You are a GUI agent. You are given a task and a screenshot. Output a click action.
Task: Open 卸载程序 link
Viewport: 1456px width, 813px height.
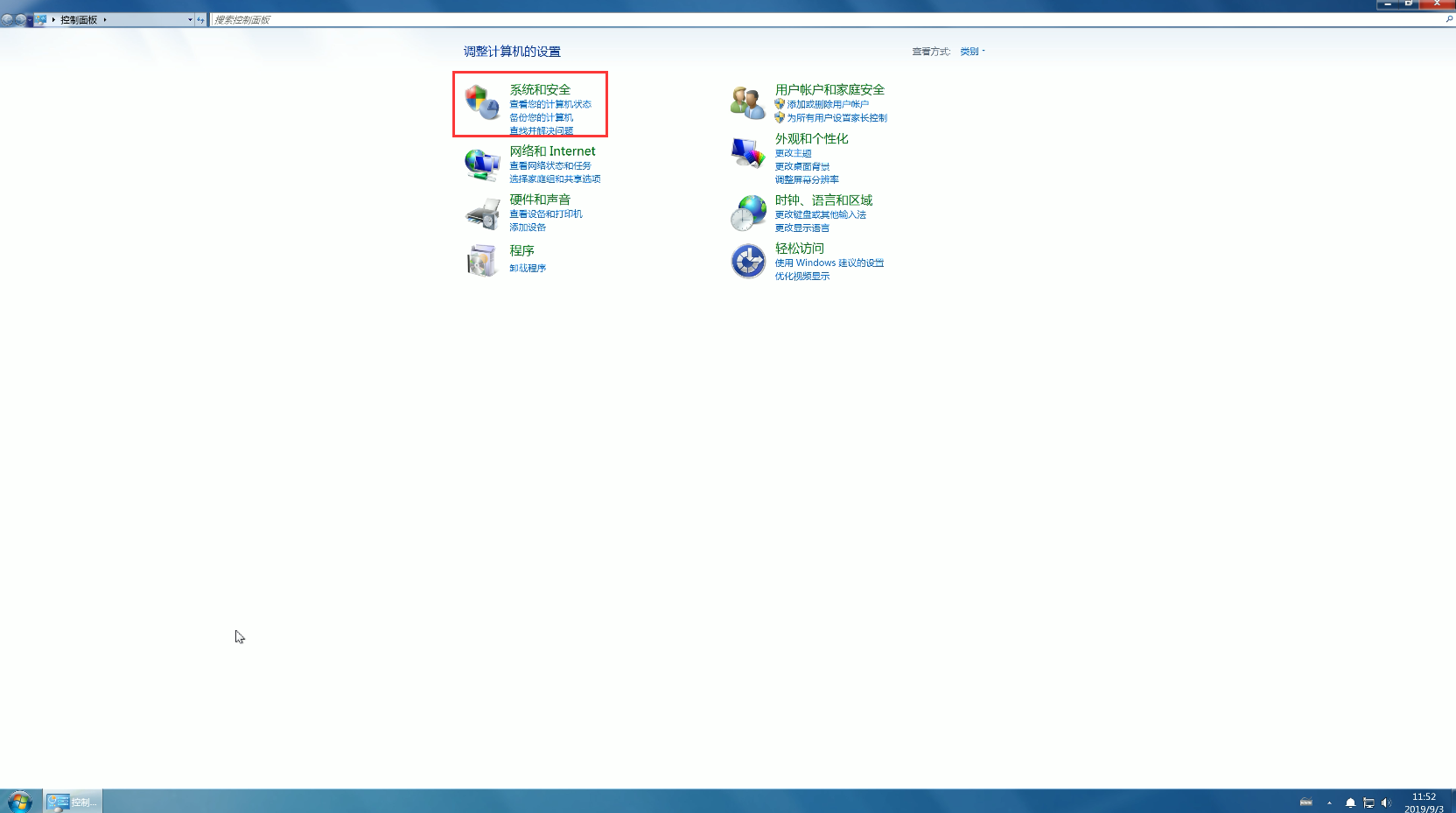[528, 268]
